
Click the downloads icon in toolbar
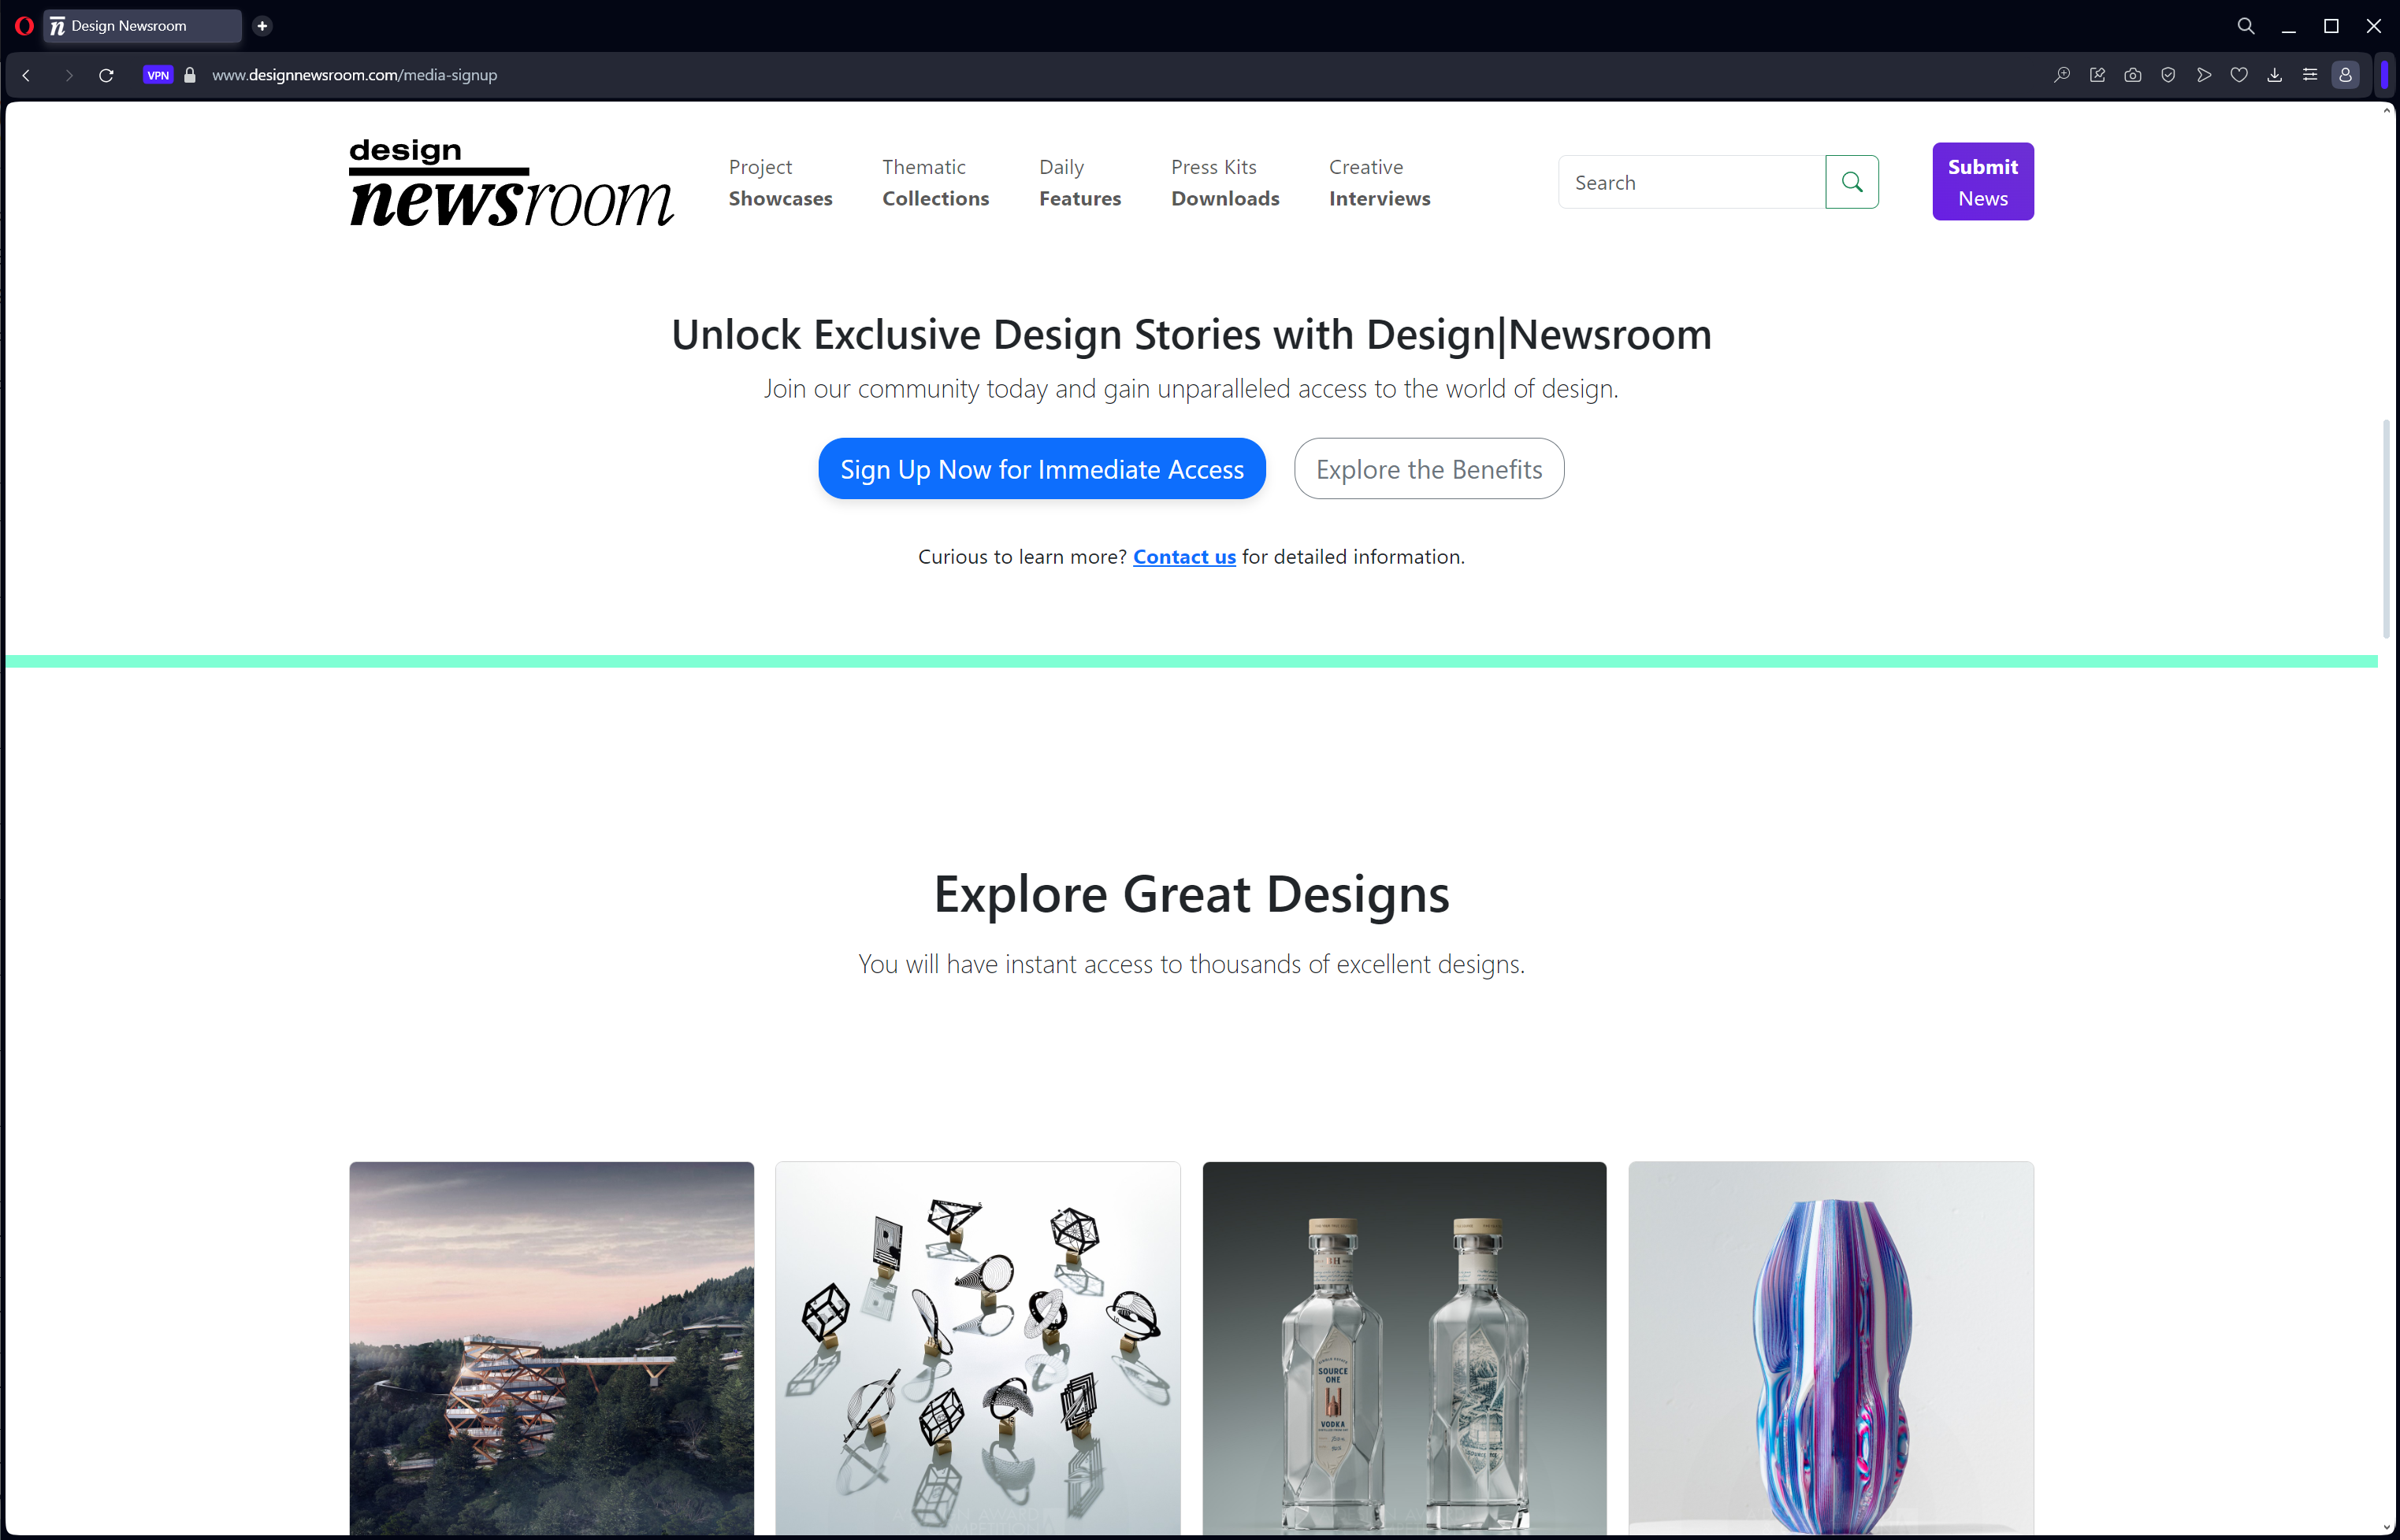pos(2274,75)
